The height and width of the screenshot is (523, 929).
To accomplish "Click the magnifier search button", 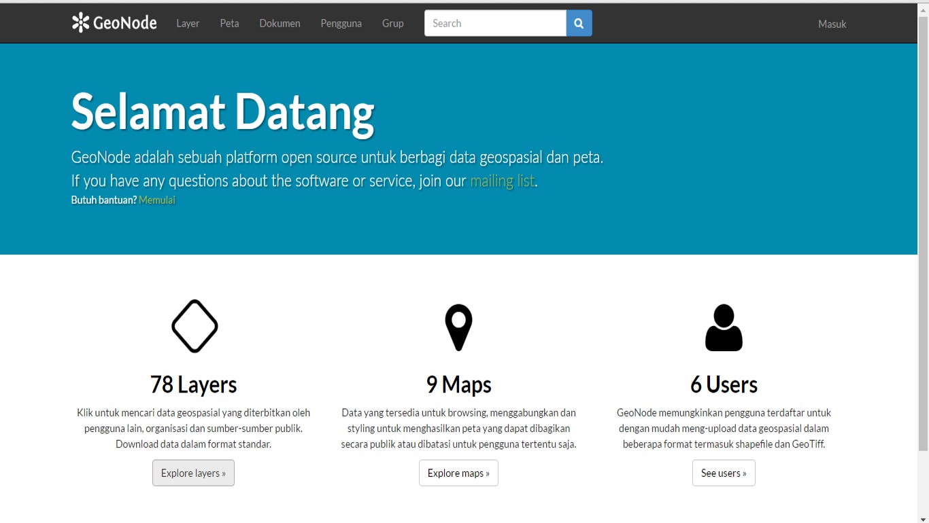I will pyautogui.click(x=579, y=23).
